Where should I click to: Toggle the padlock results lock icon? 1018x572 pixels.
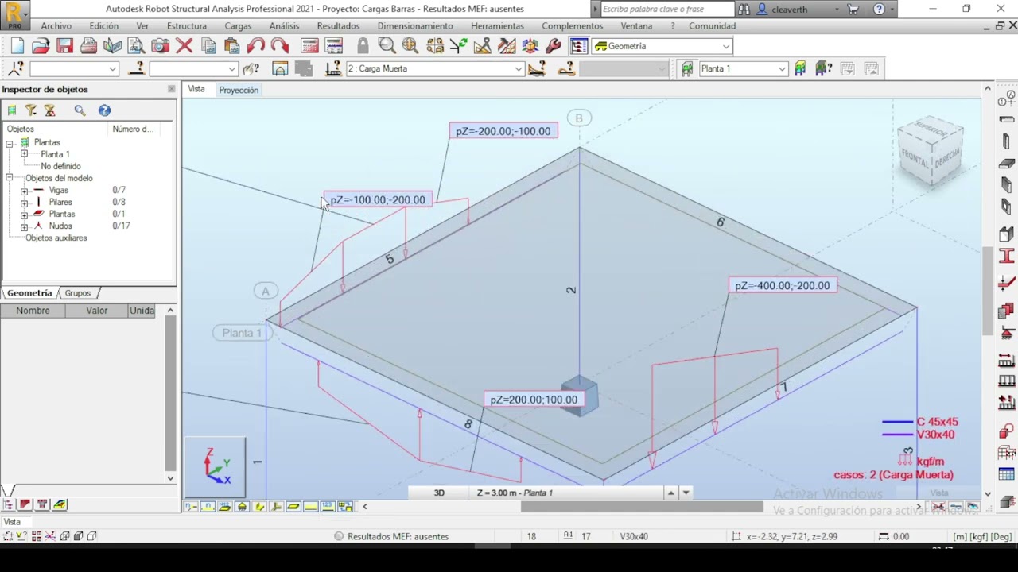pos(363,46)
